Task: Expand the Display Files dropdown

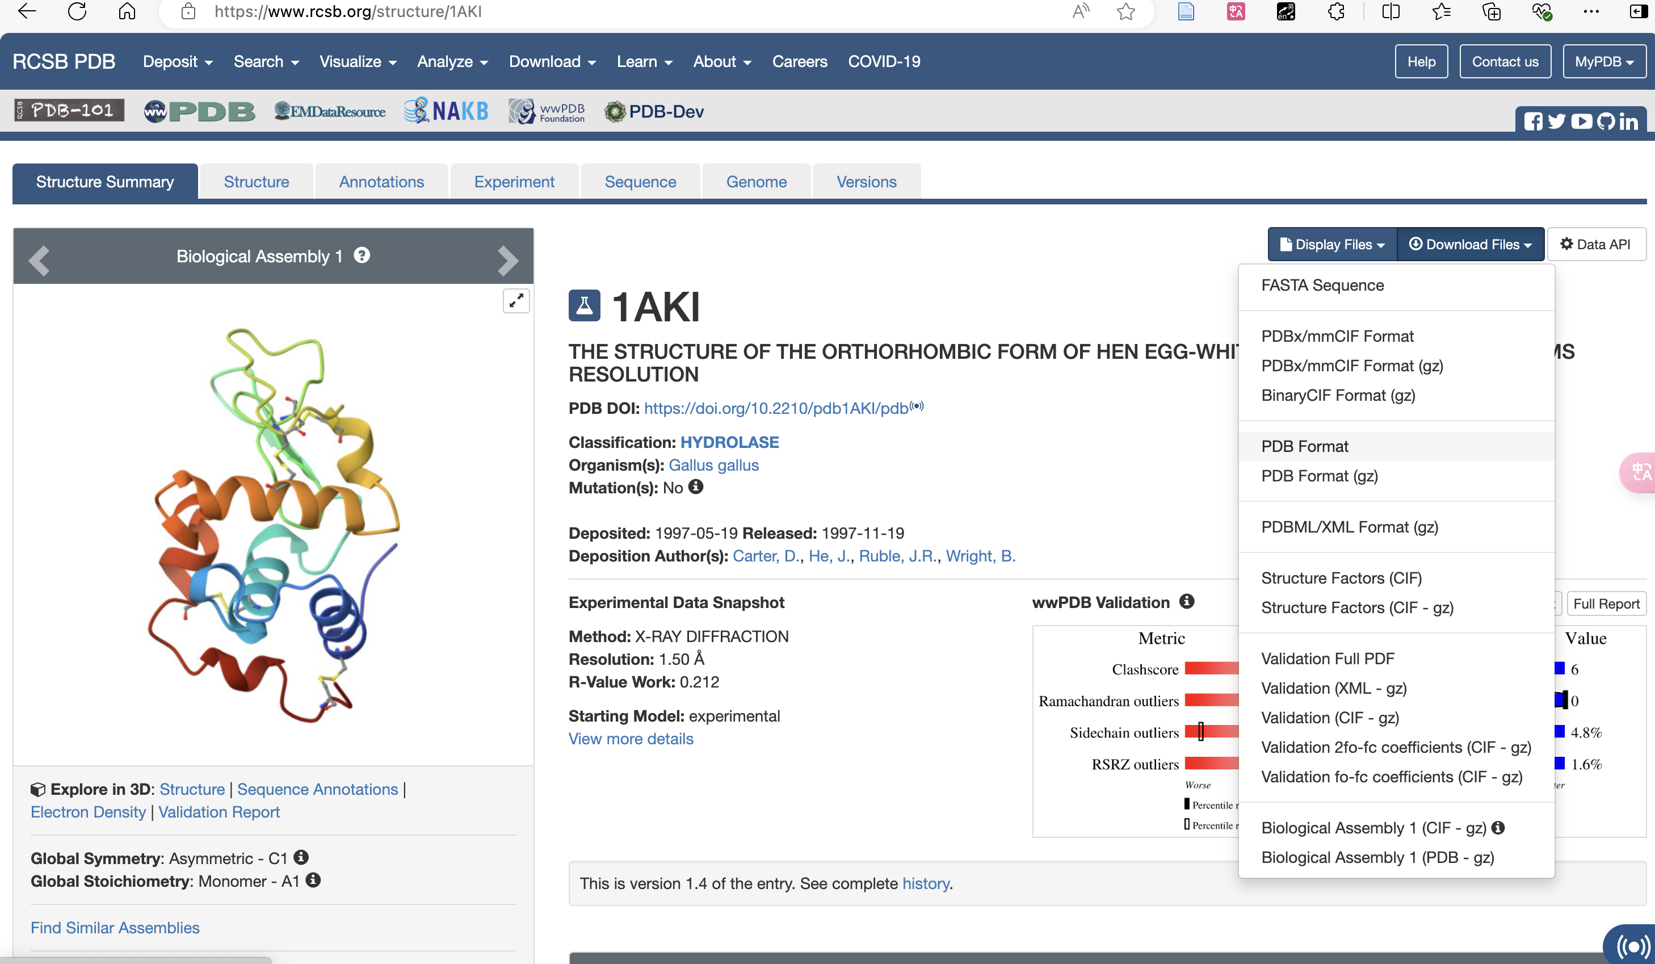Action: tap(1333, 245)
